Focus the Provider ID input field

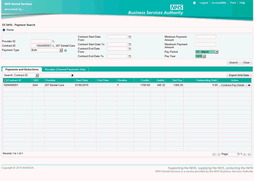tap(41, 41)
